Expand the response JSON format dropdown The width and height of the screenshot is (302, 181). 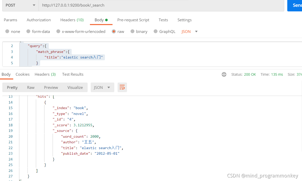[x=102, y=88]
